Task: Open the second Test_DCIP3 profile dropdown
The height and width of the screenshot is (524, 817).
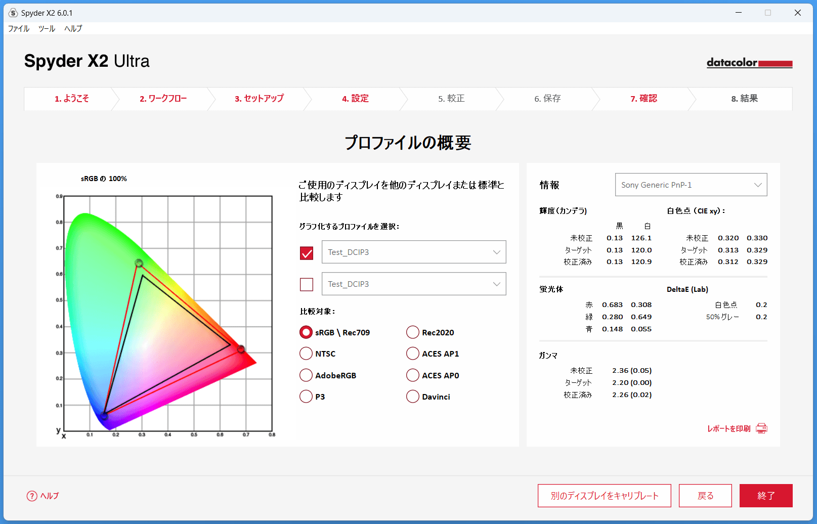Action: pyautogui.click(x=414, y=284)
